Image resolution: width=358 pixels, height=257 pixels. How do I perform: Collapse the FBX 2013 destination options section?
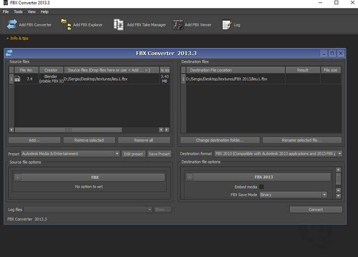[190, 177]
